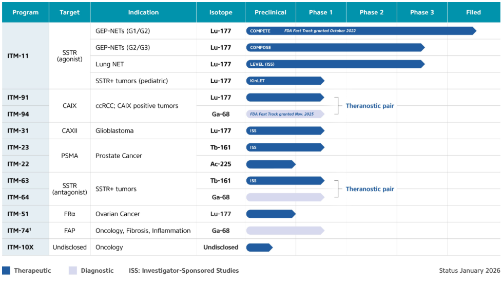
Task: Select the ISS bar in the Glioblastoma row
Action: point(285,131)
